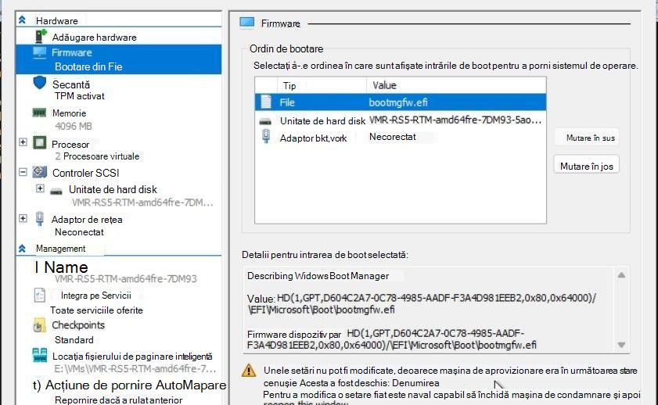Click the Adăugare hardware icon

pos(40,37)
